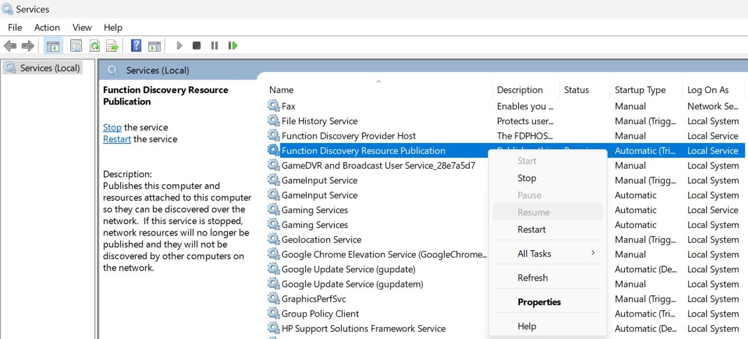
Task: Click the sort caret above the Name column
Action: click(x=379, y=81)
